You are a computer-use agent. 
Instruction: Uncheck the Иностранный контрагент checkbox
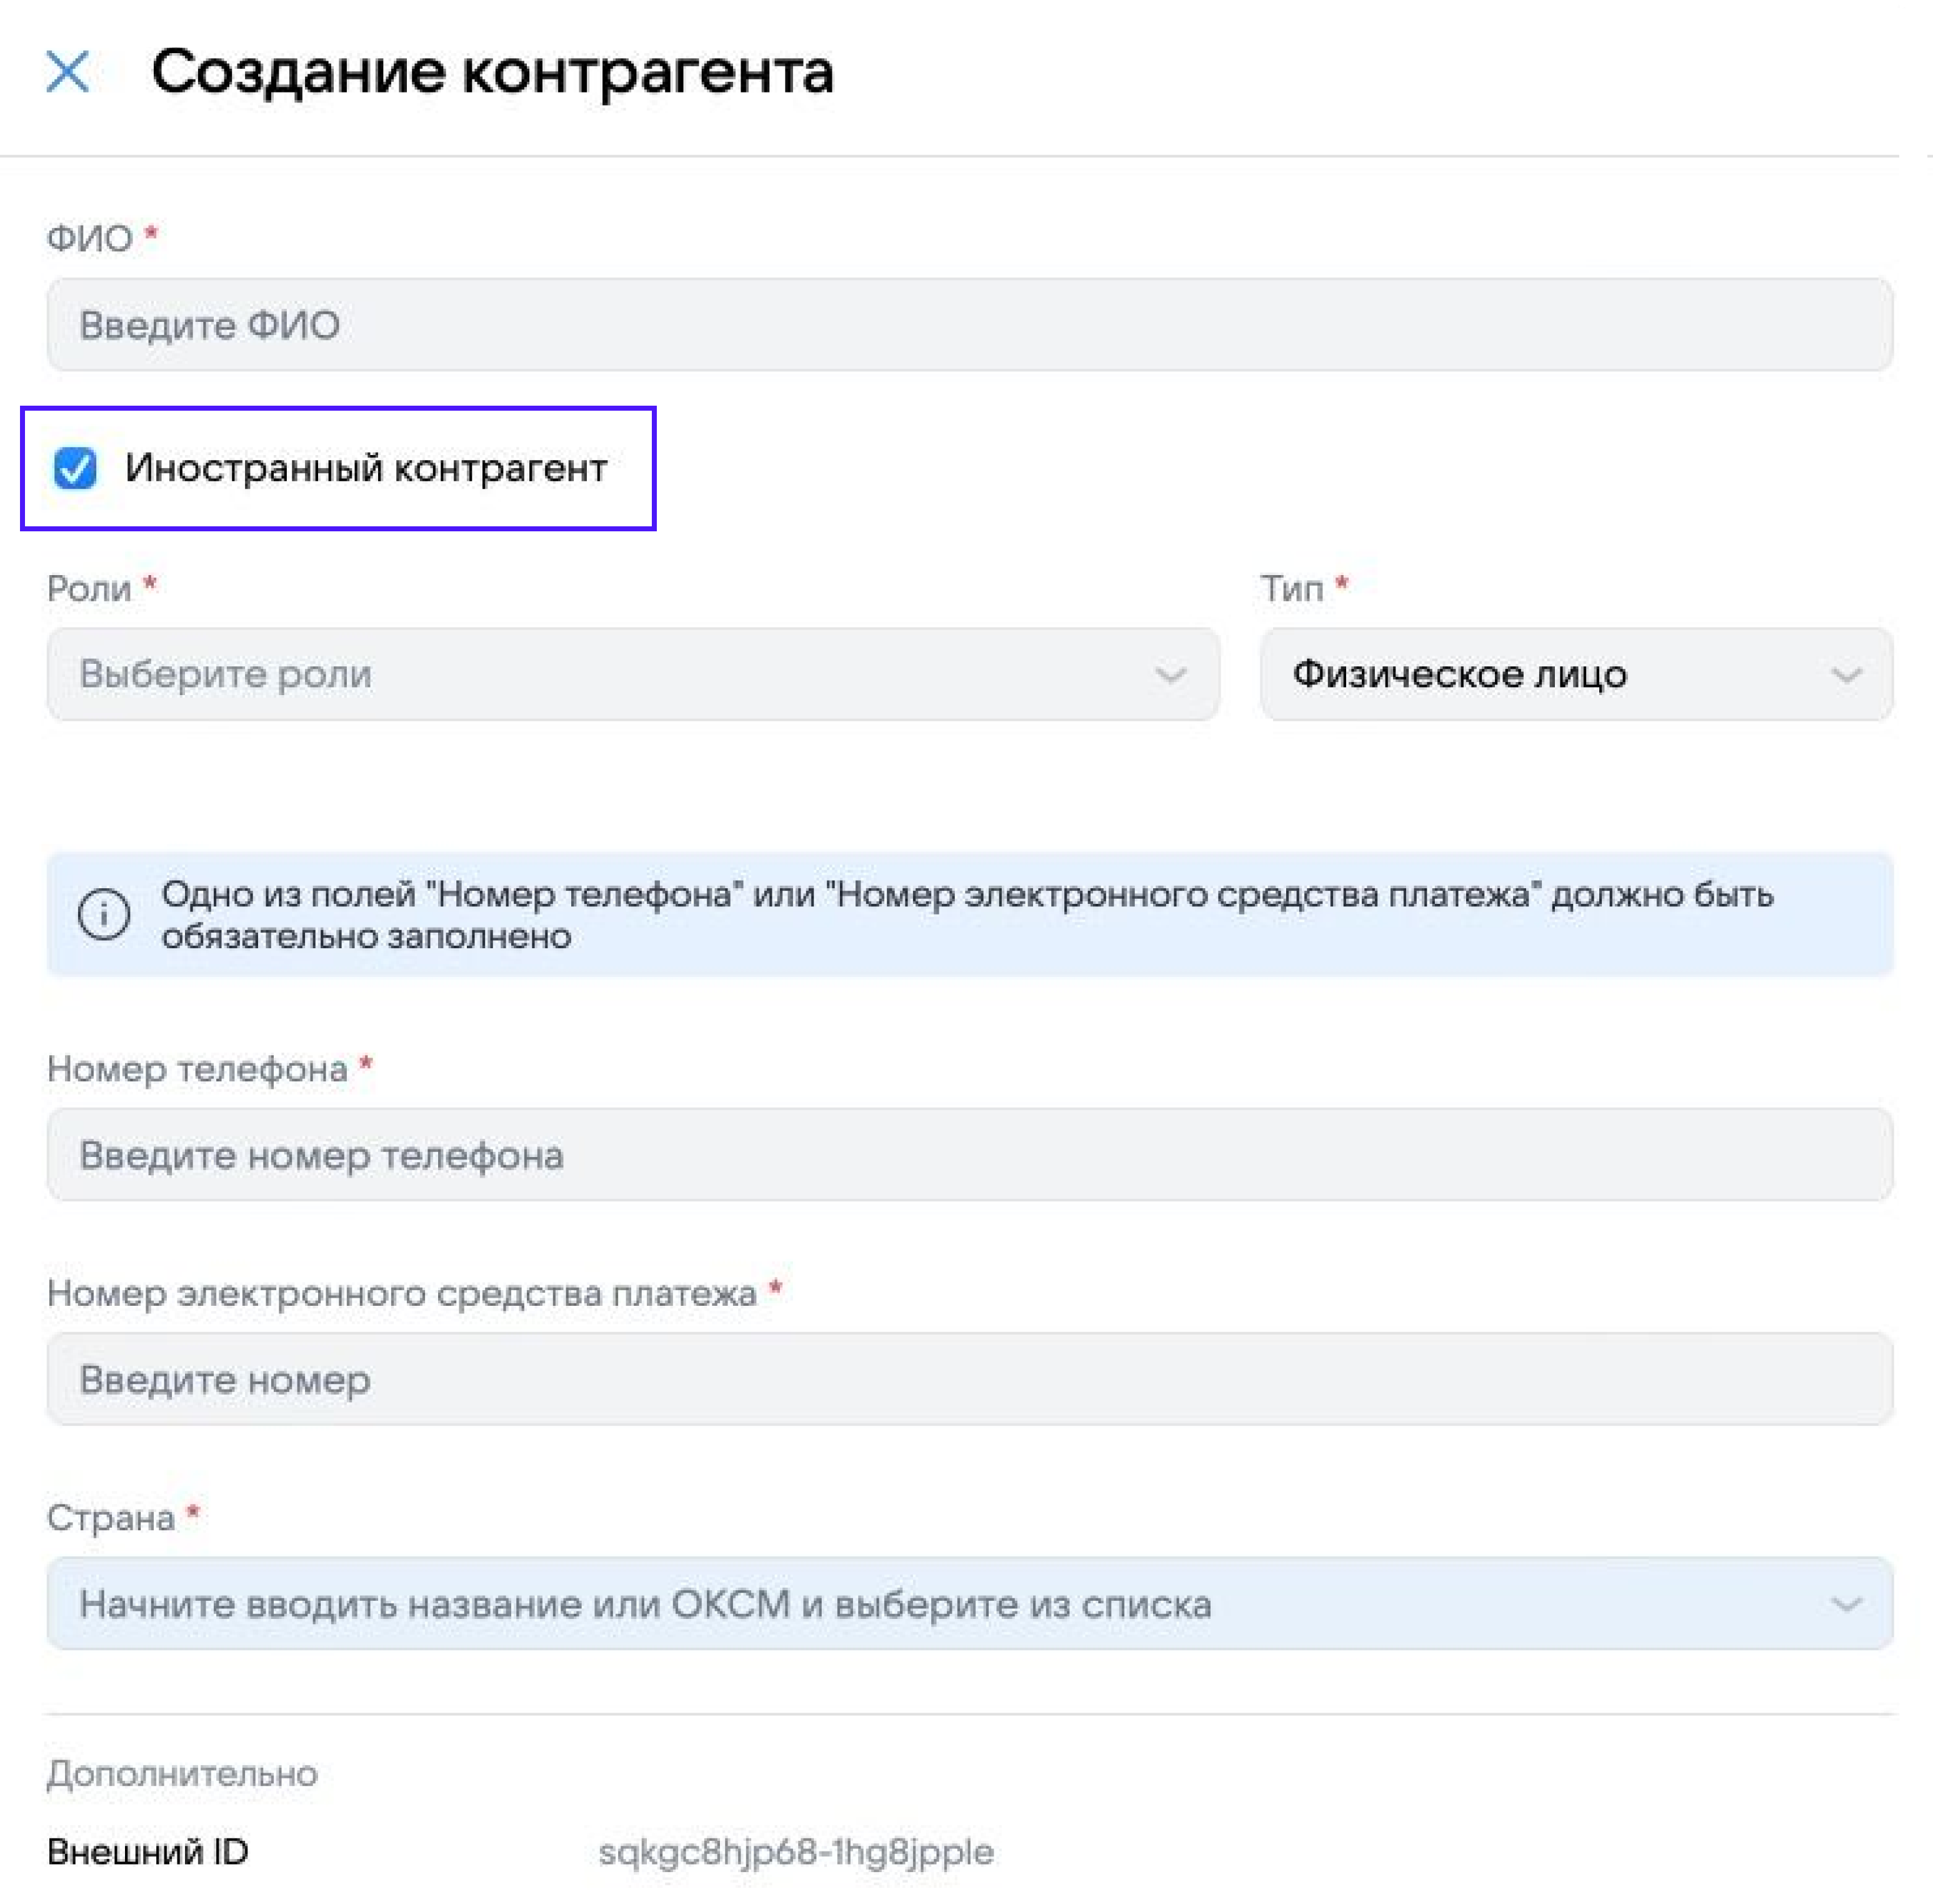[x=76, y=468]
